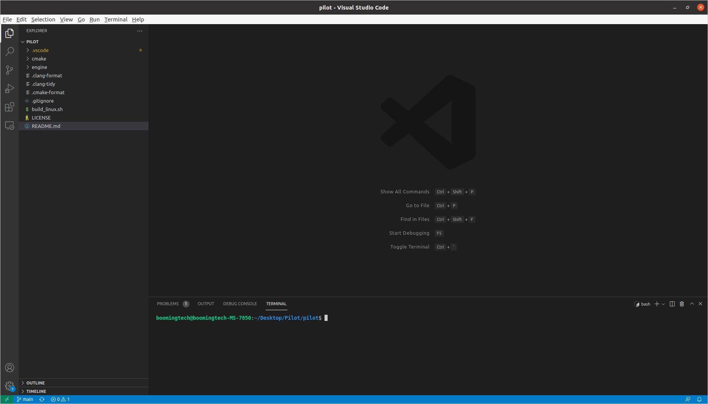
Task: Open .clang-format file
Action: [x=83, y=75]
